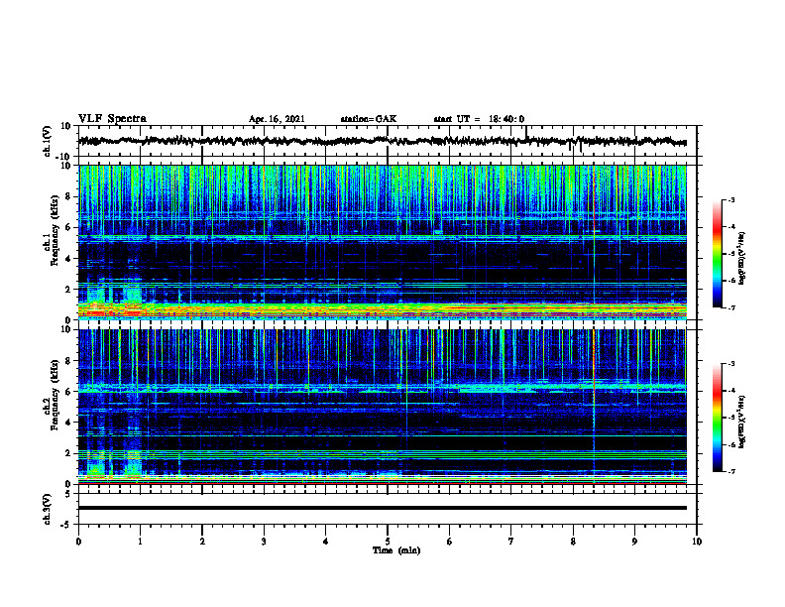Screen dimensions: 785x607
Task: Click time-axis tick label "7"
Action: coord(511,542)
